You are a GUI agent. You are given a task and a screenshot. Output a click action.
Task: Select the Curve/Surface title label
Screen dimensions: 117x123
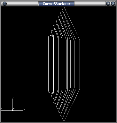coord(56,4)
